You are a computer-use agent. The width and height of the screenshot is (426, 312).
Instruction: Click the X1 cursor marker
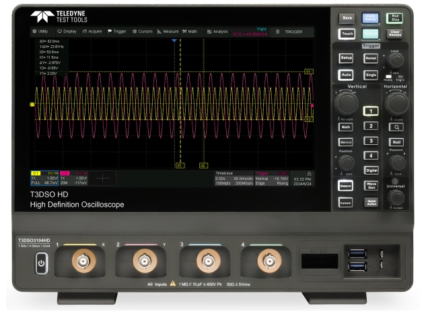click(x=179, y=164)
